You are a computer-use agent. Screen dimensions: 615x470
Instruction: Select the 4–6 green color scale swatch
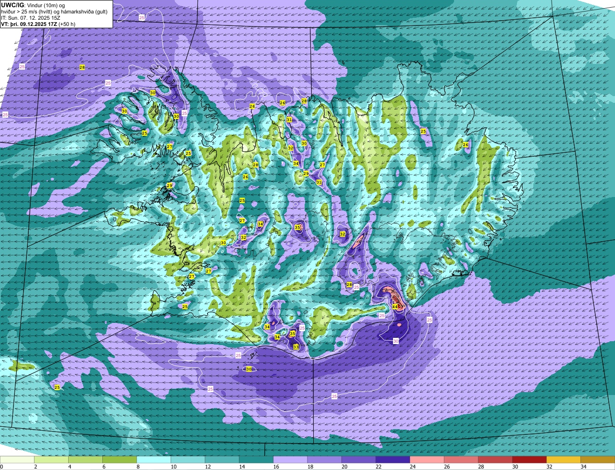(86, 459)
